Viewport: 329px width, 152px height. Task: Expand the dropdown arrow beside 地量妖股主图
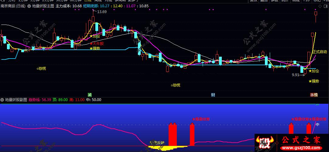(29, 6)
